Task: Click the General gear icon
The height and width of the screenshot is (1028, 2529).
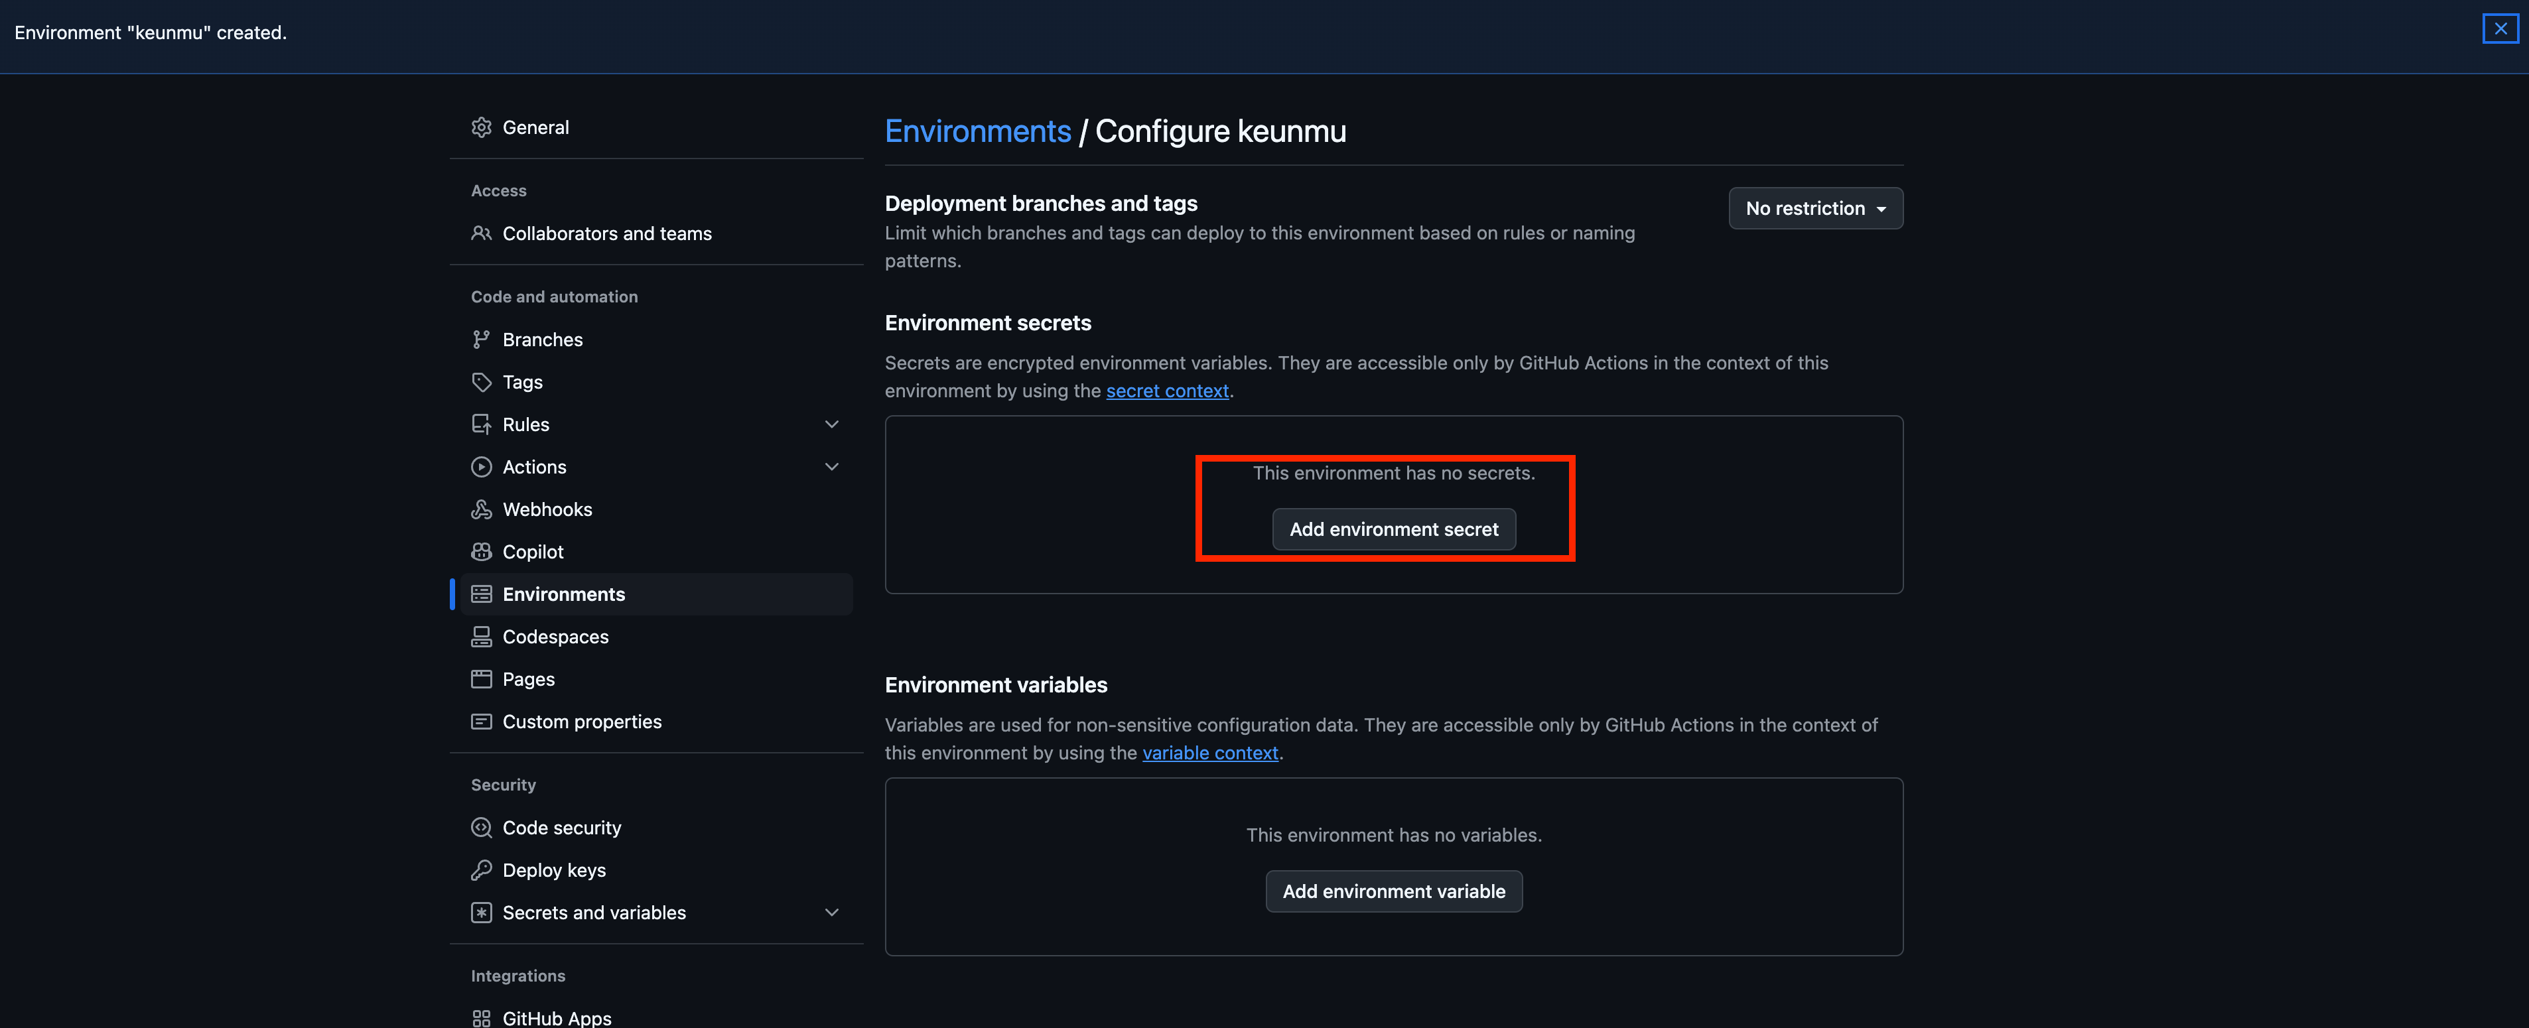Action: [481, 127]
